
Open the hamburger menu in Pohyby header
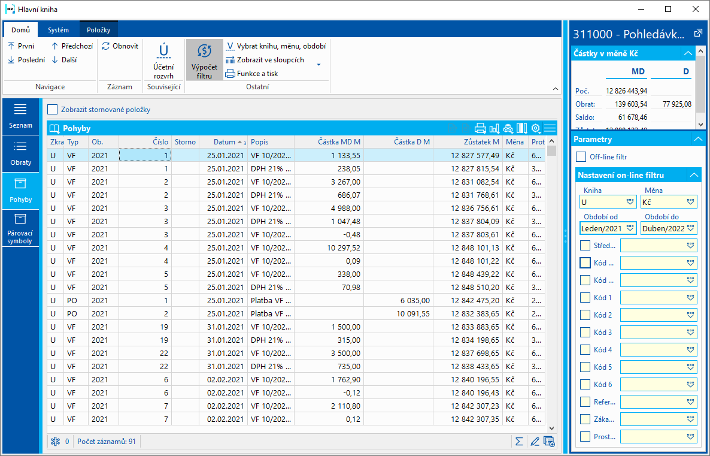(550, 128)
